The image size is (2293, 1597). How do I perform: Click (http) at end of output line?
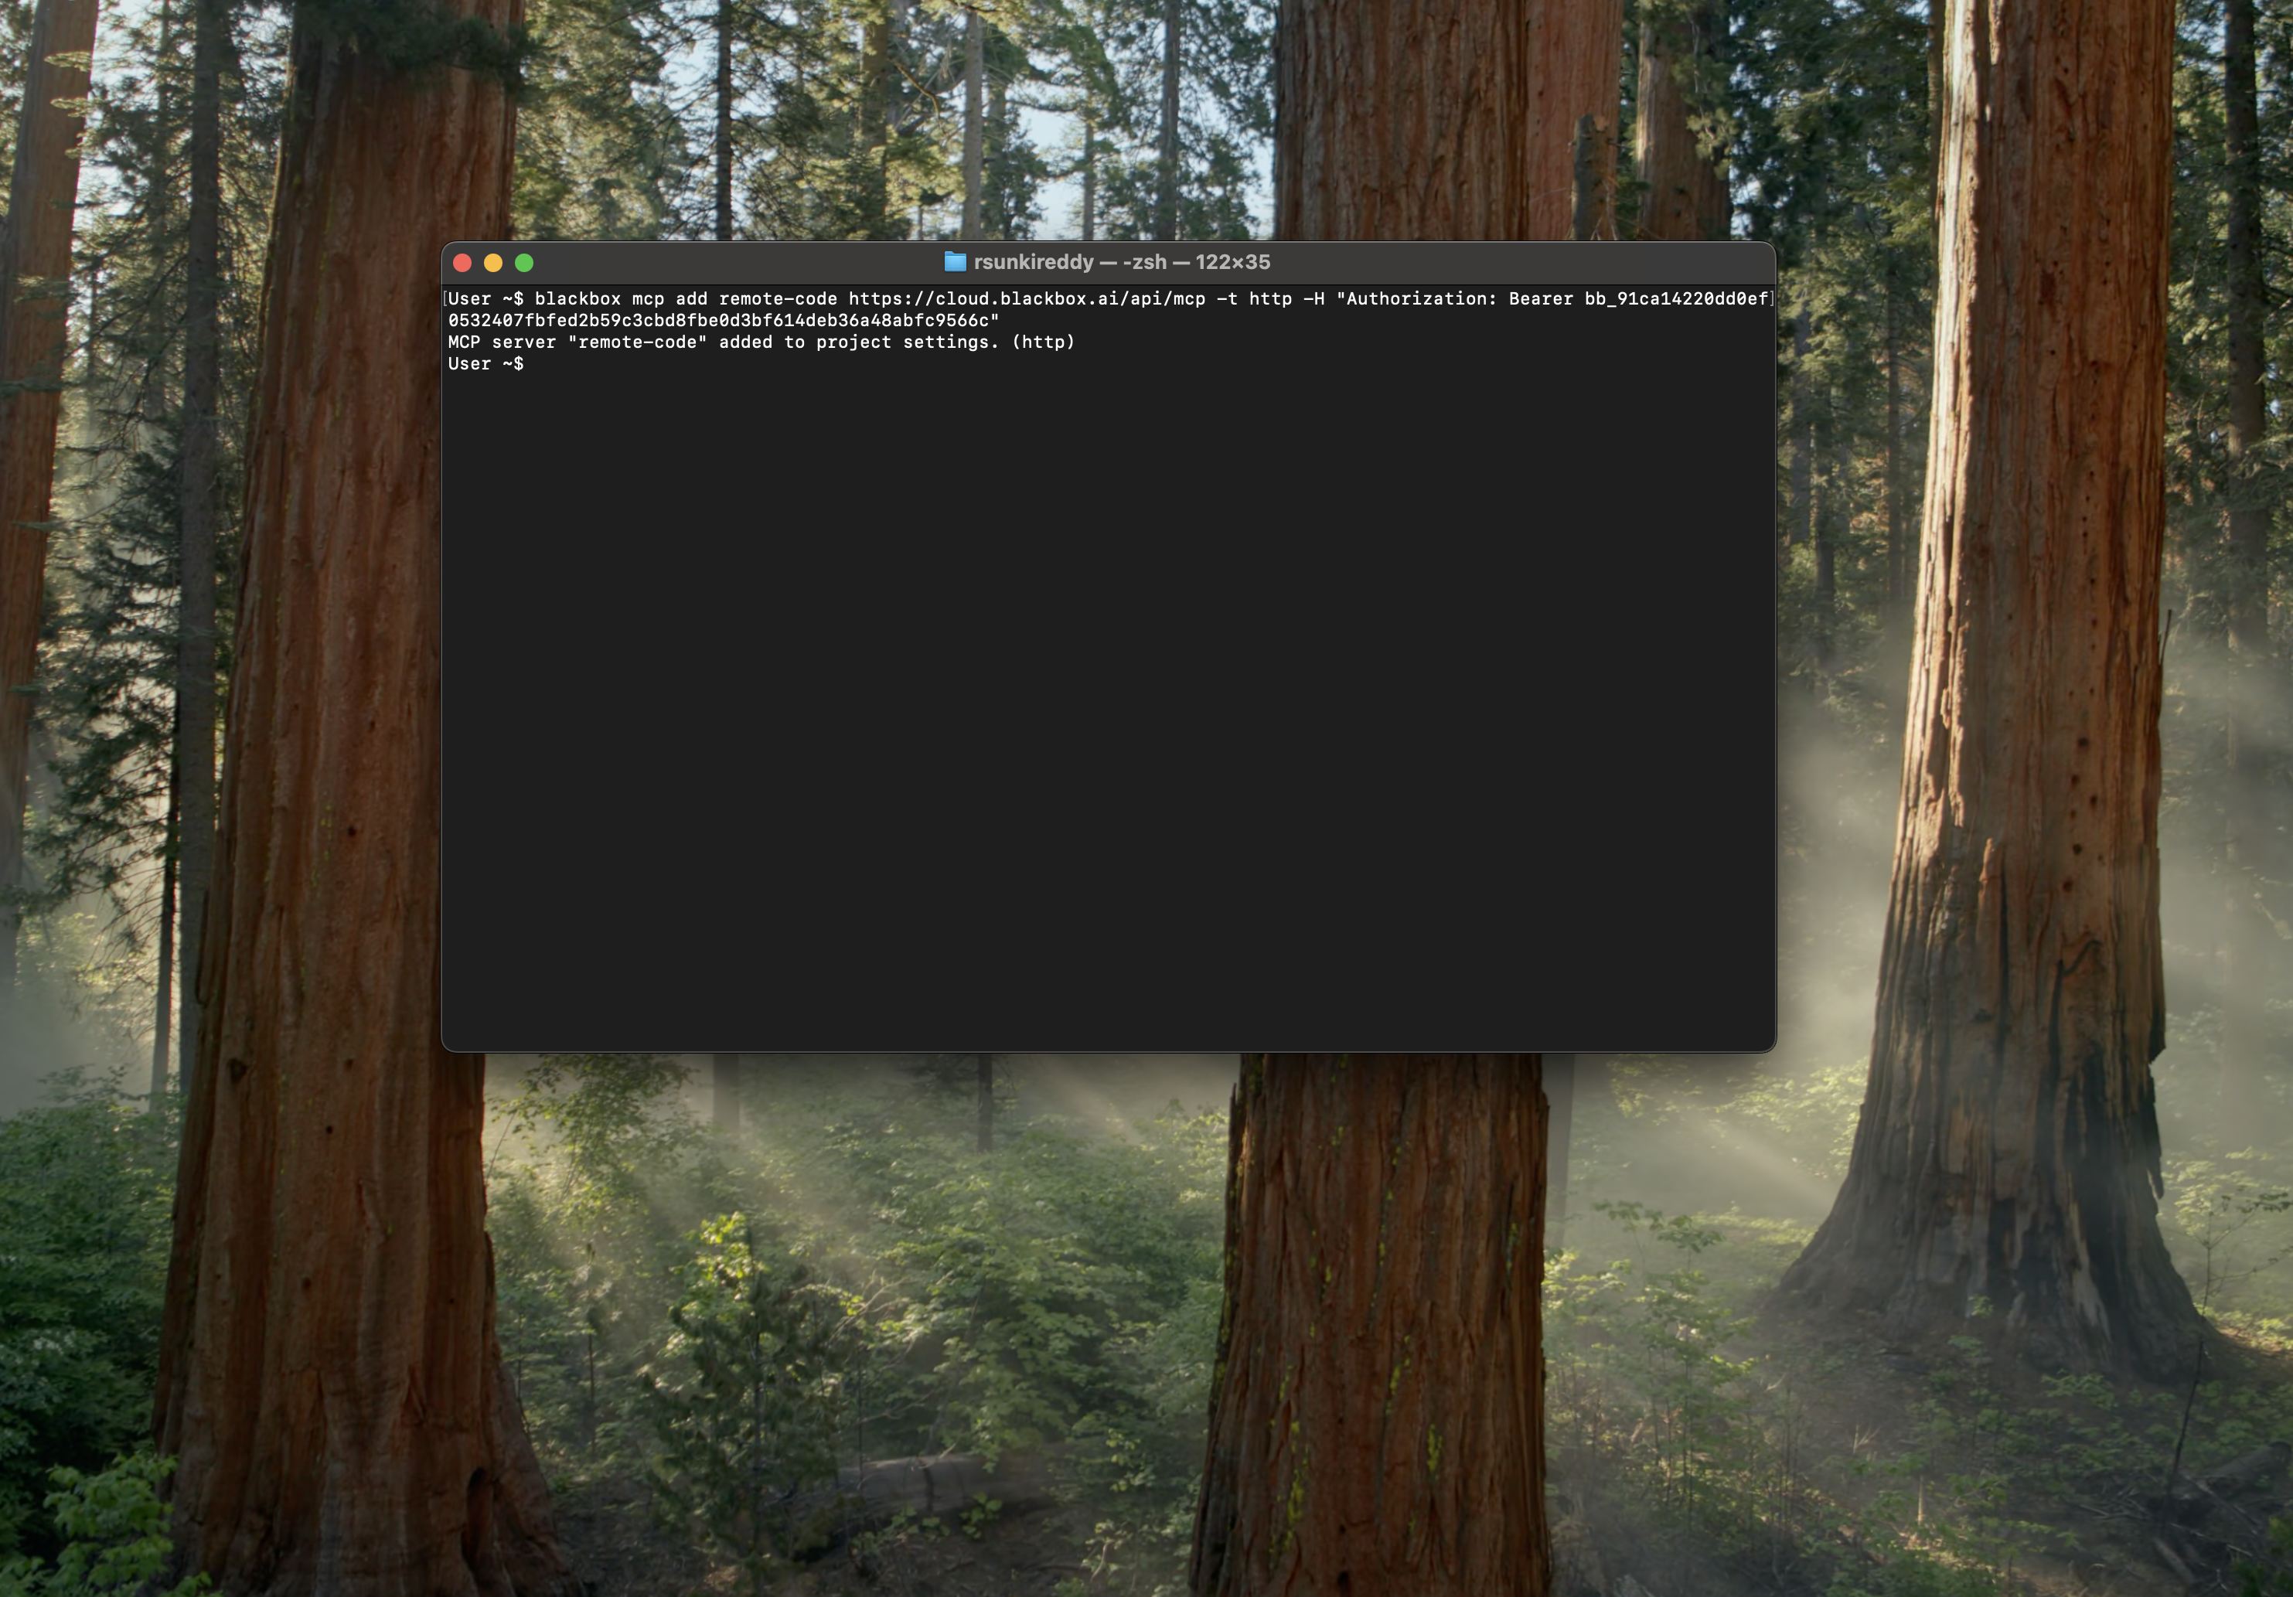[1043, 342]
